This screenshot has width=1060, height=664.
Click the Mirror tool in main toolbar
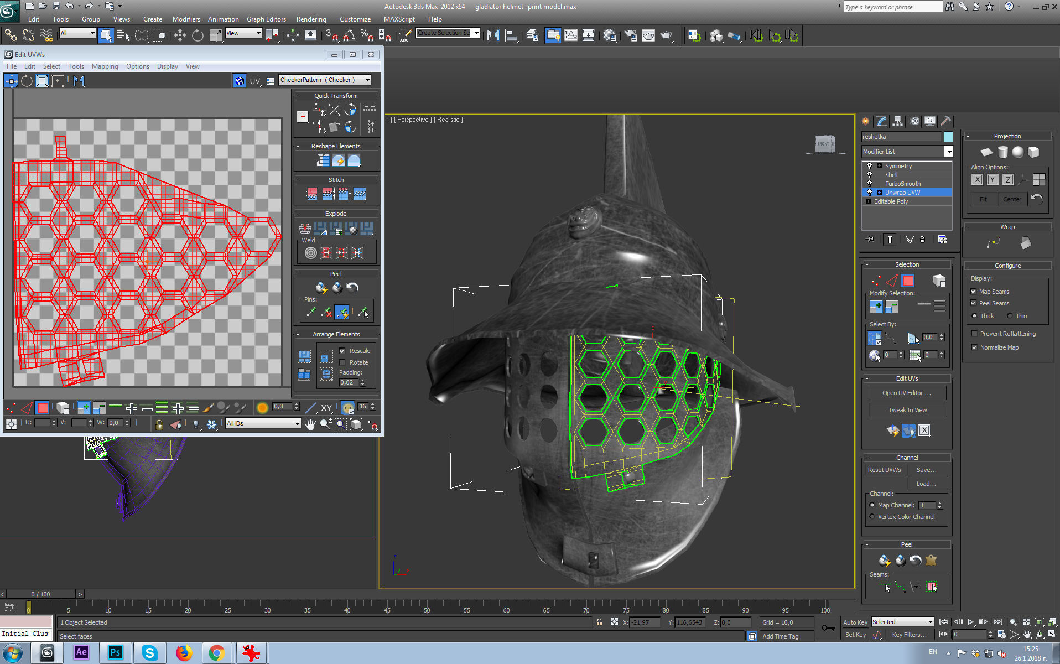[493, 35]
